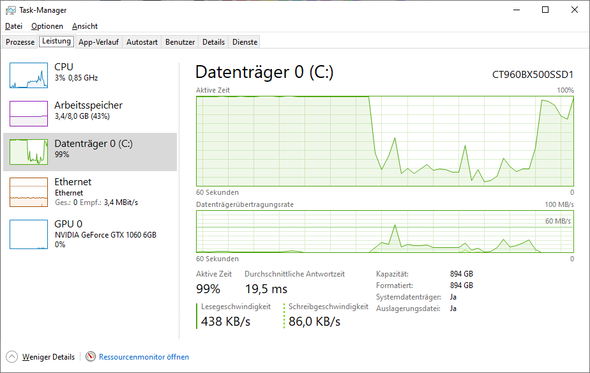Click the Schreibgeschwindigkeit label

328,307
